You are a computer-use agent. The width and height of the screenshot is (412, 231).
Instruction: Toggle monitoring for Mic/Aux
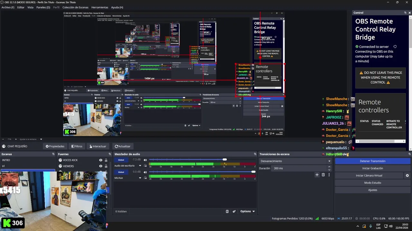point(145,178)
